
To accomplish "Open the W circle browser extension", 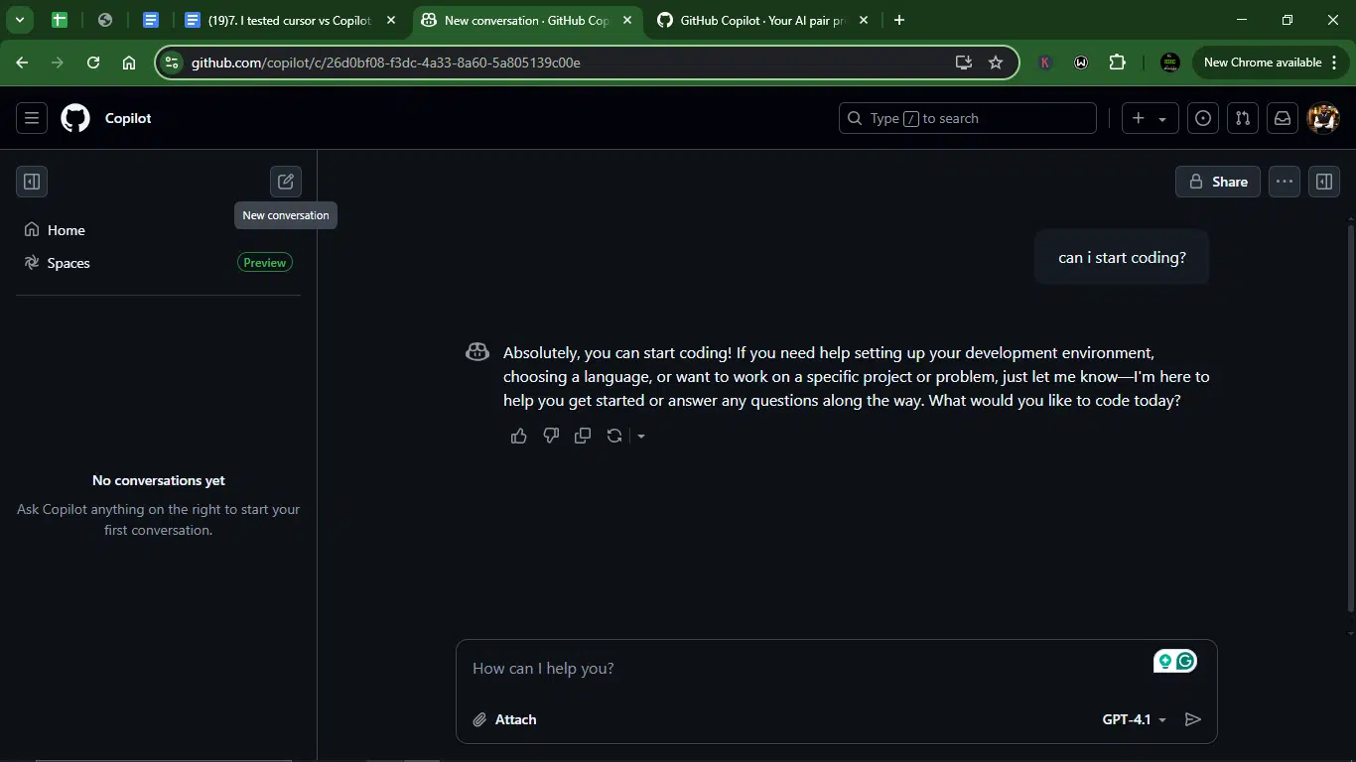I will (x=1081, y=63).
